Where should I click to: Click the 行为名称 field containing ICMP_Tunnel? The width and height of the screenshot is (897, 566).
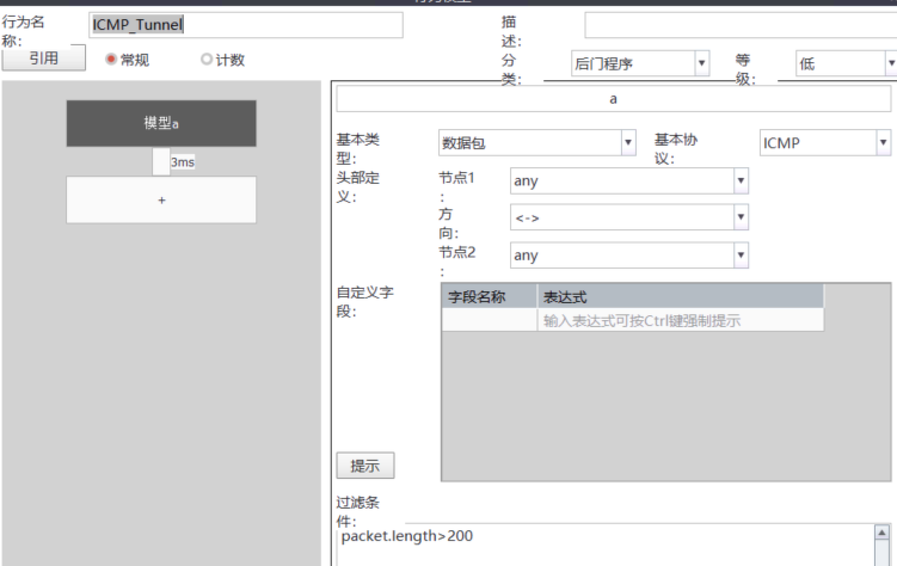click(245, 25)
